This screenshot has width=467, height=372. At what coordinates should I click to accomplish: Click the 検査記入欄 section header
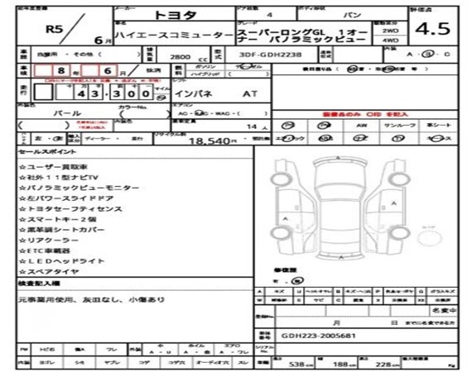click(x=39, y=284)
